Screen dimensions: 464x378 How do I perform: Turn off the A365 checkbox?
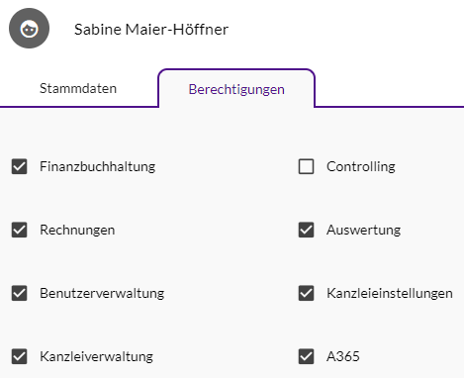(306, 356)
